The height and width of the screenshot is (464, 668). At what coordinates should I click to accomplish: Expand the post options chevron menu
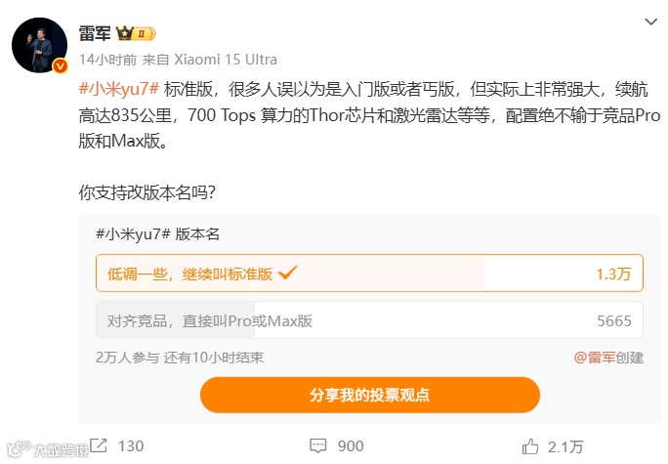(651, 21)
